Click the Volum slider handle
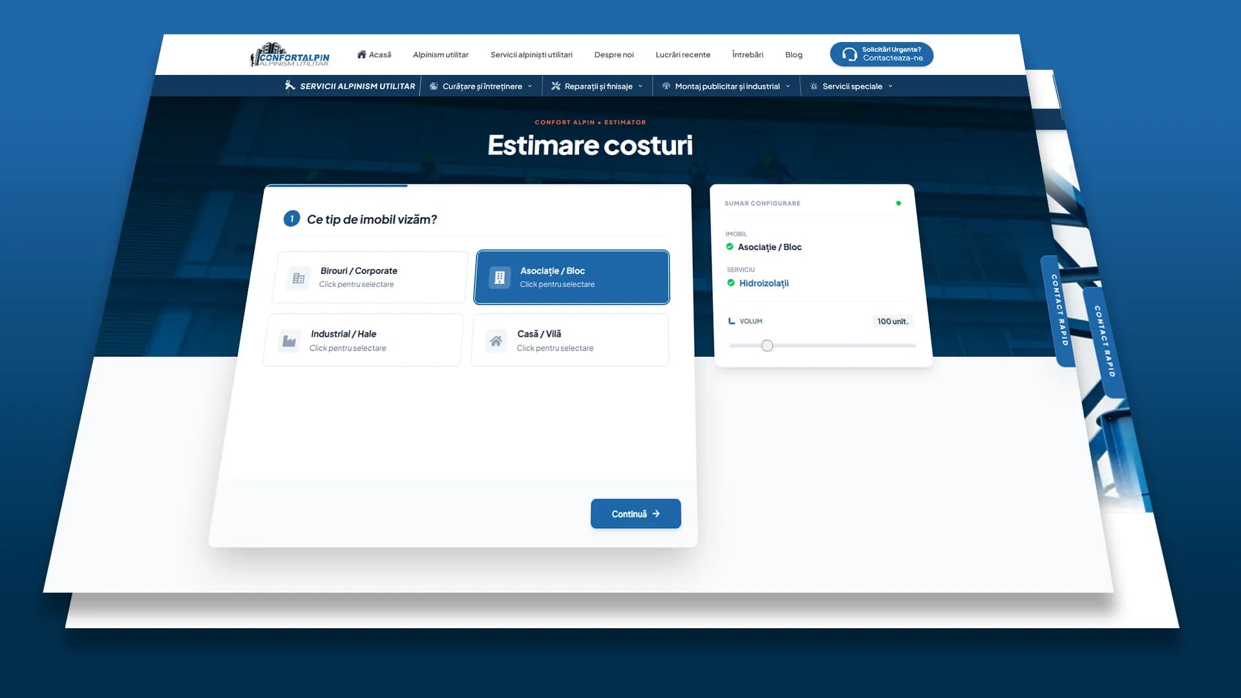 click(767, 346)
